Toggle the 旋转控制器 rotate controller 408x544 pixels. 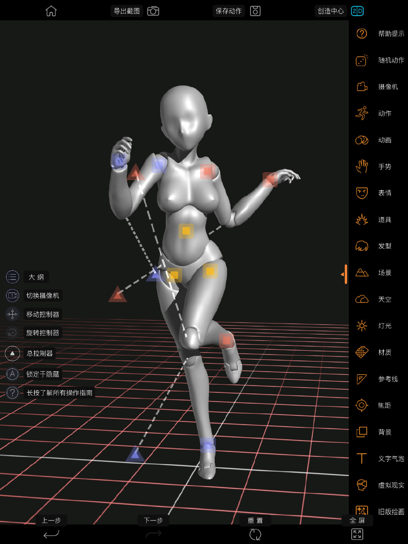pyautogui.click(x=12, y=332)
